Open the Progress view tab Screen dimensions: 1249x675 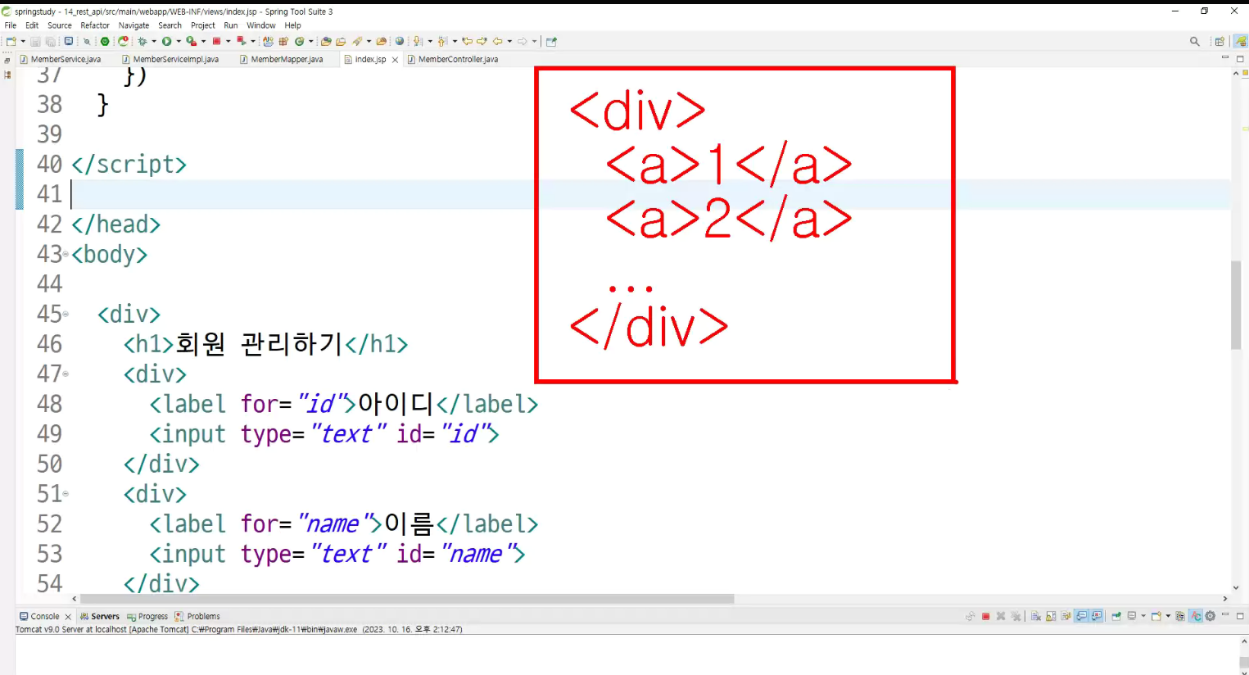tap(147, 616)
